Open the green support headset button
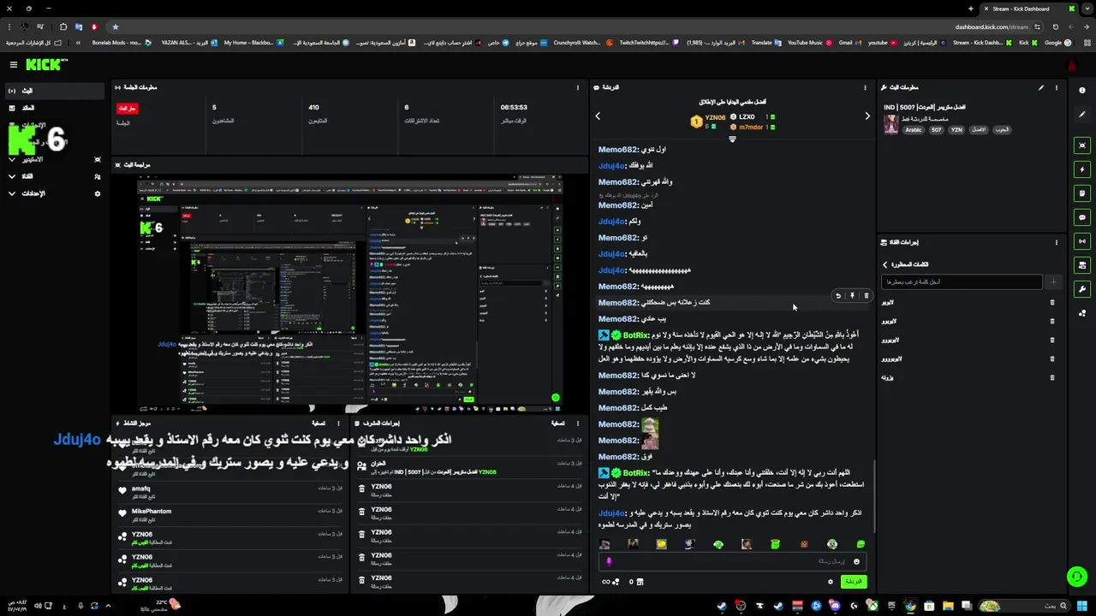Viewport: 1096px width, 616px height. click(x=1077, y=577)
